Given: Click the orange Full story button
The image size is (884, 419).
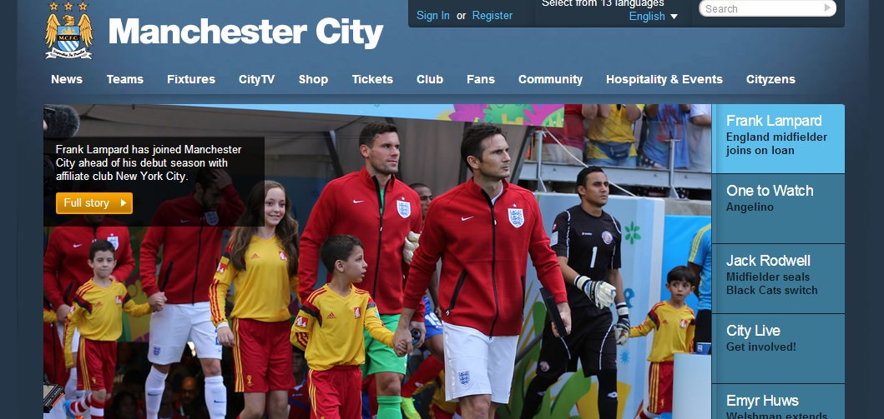Looking at the screenshot, I should pyautogui.click(x=94, y=203).
